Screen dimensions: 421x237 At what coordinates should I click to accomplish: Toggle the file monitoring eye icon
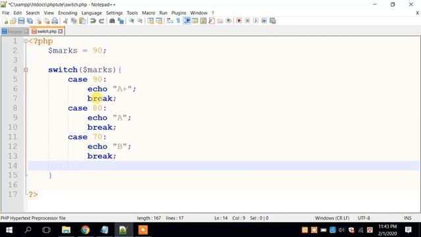[x=228, y=21]
